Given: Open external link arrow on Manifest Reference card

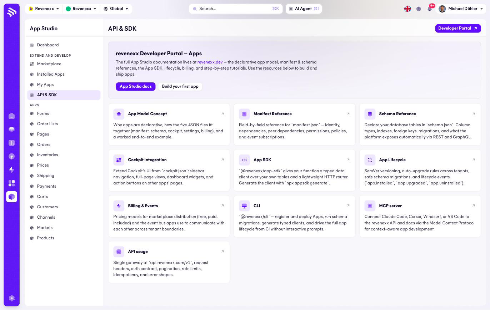Looking at the screenshot, I should point(348,114).
